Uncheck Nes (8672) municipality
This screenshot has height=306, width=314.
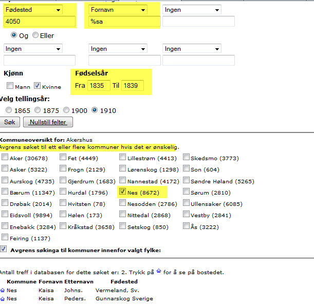[x=122, y=192]
